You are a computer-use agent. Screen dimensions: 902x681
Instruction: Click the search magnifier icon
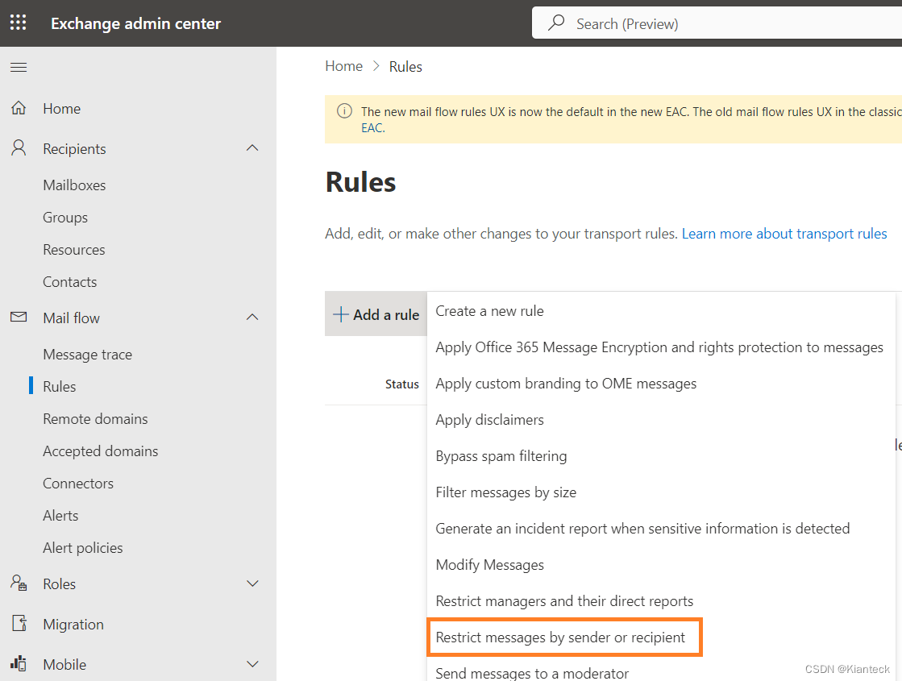[555, 23]
